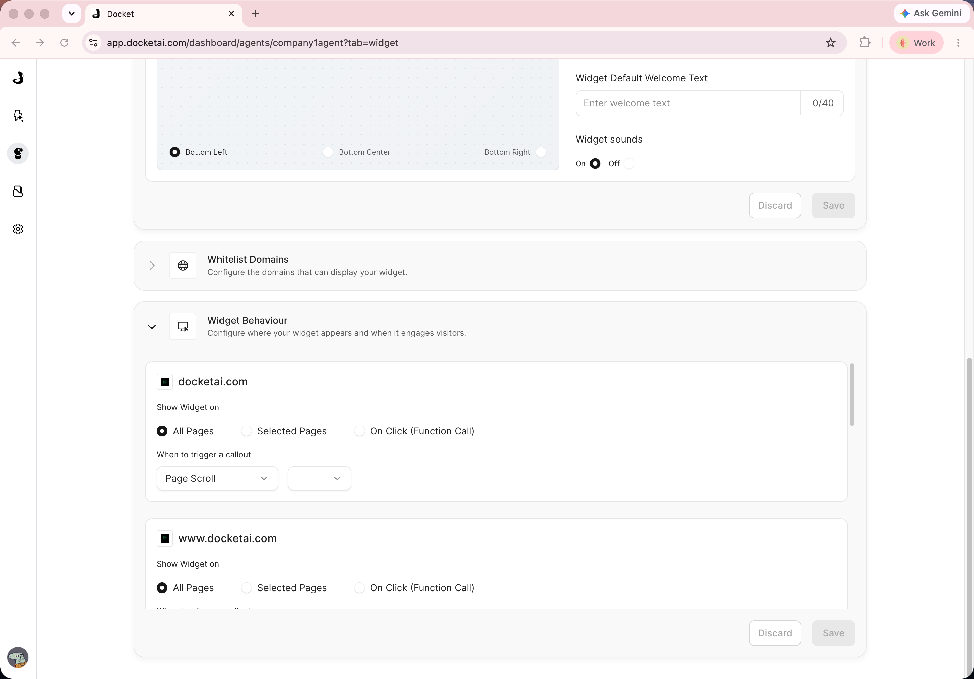Choose Selected Pages for www.docketai.com
The image size is (974, 679).
click(x=246, y=588)
